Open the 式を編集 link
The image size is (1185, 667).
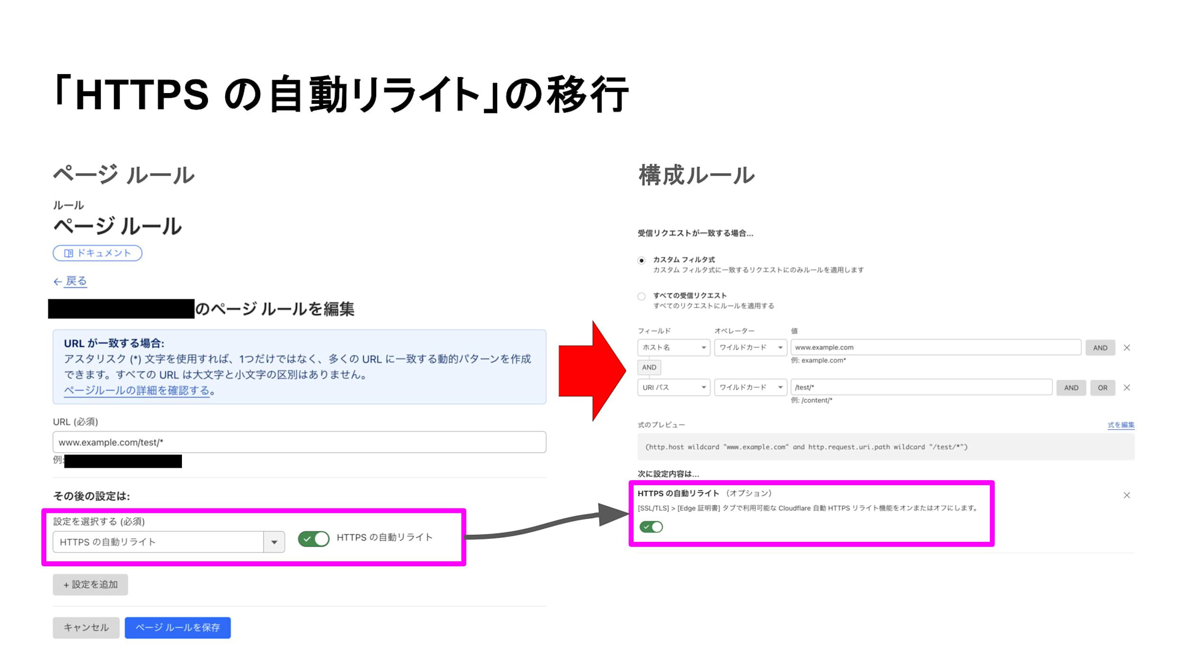coord(1121,425)
